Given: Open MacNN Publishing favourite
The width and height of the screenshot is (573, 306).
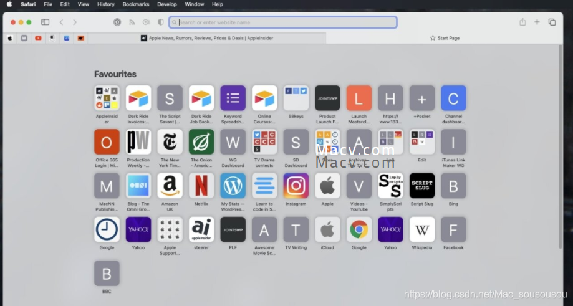Looking at the screenshot, I should [x=107, y=186].
